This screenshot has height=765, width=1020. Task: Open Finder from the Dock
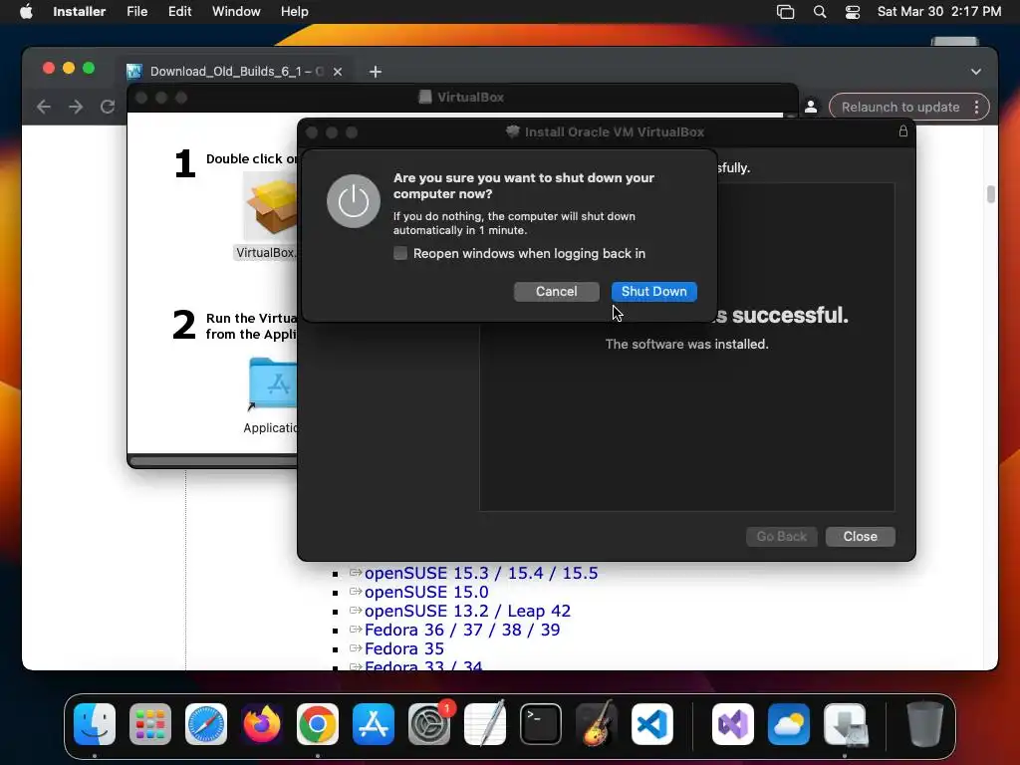(95, 724)
